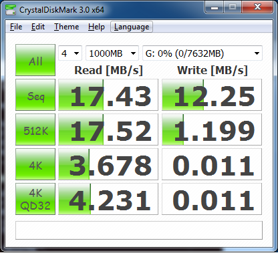
Task: Start the 4K QD32 benchmark test
Action: click(x=35, y=199)
